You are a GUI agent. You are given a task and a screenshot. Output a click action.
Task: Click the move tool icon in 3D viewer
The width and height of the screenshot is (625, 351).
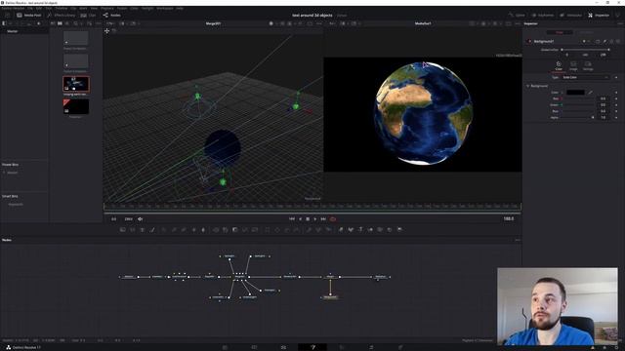pyautogui.click(x=106, y=30)
